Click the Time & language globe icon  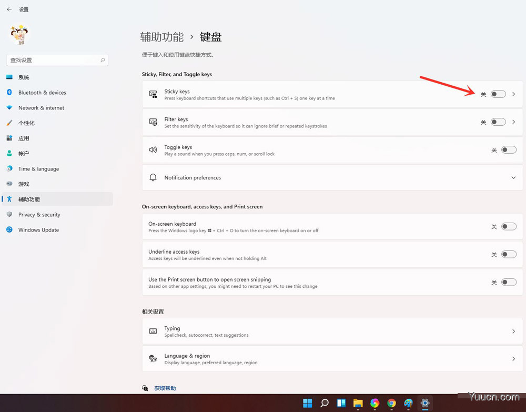click(9, 168)
